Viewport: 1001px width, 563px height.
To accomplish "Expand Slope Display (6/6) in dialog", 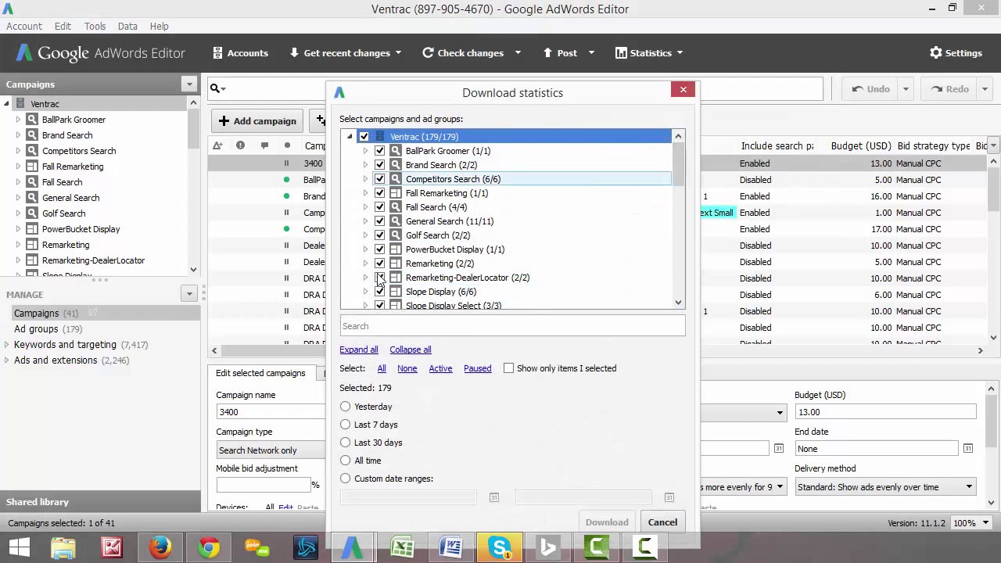I will tap(365, 292).
